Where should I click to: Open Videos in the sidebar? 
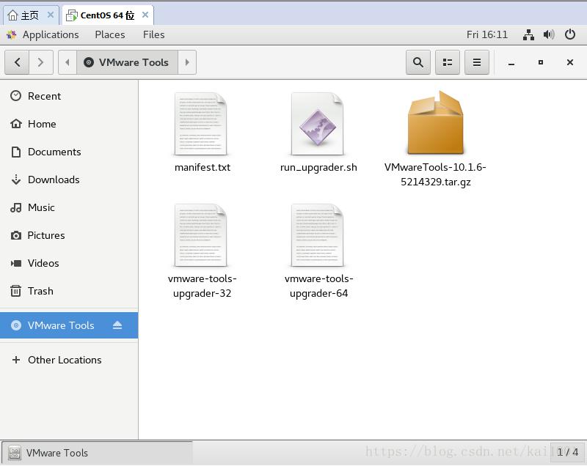(69, 263)
